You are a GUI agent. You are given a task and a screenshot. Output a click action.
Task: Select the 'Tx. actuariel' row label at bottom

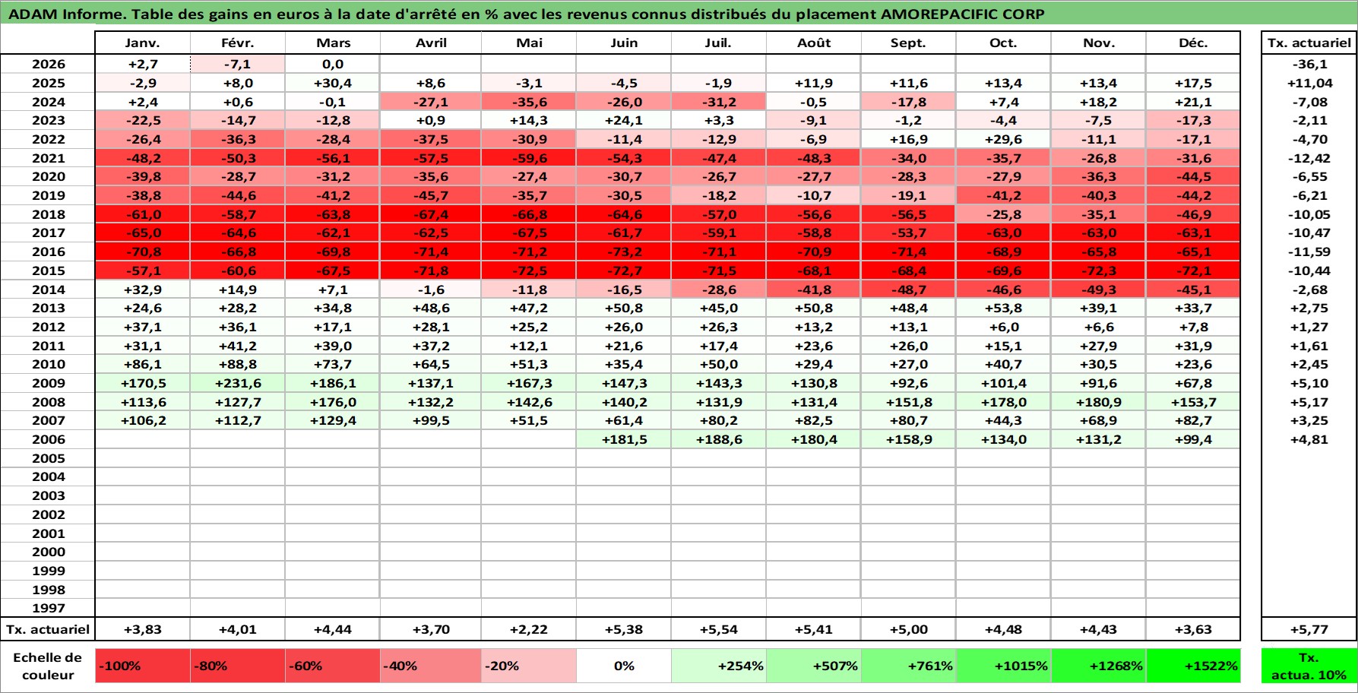[x=48, y=629]
